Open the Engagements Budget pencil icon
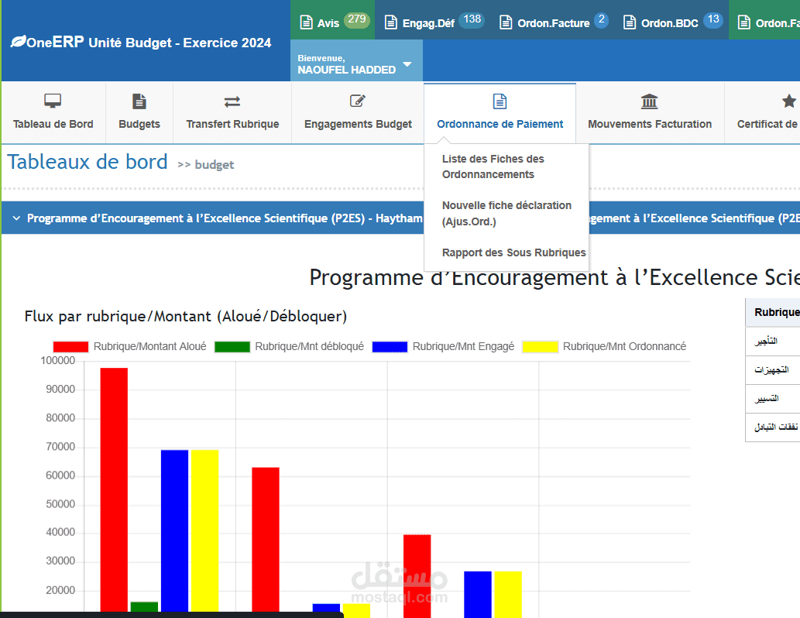Screen dimensions: 800x618 [x=357, y=100]
